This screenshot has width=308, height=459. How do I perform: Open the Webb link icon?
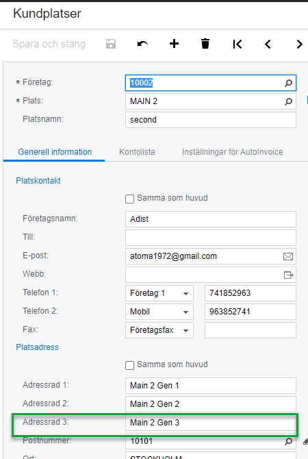pyautogui.click(x=288, y=275)
